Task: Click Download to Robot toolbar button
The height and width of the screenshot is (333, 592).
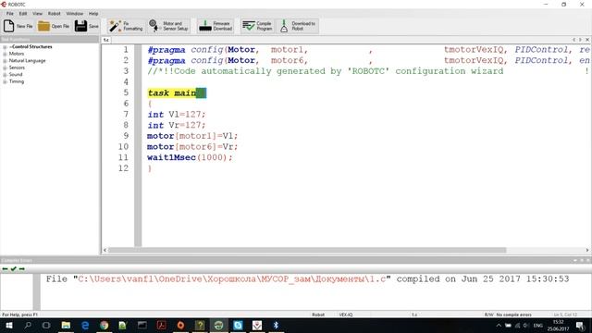Action: [298, 26]
